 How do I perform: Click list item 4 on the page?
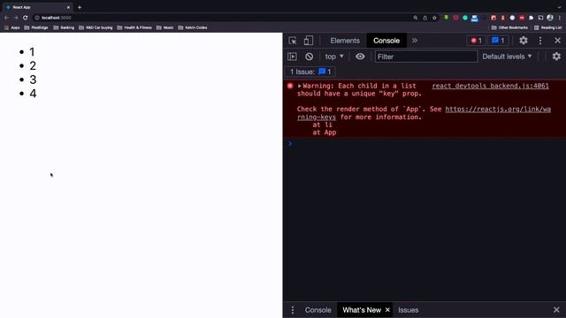[x=33, y=94]
